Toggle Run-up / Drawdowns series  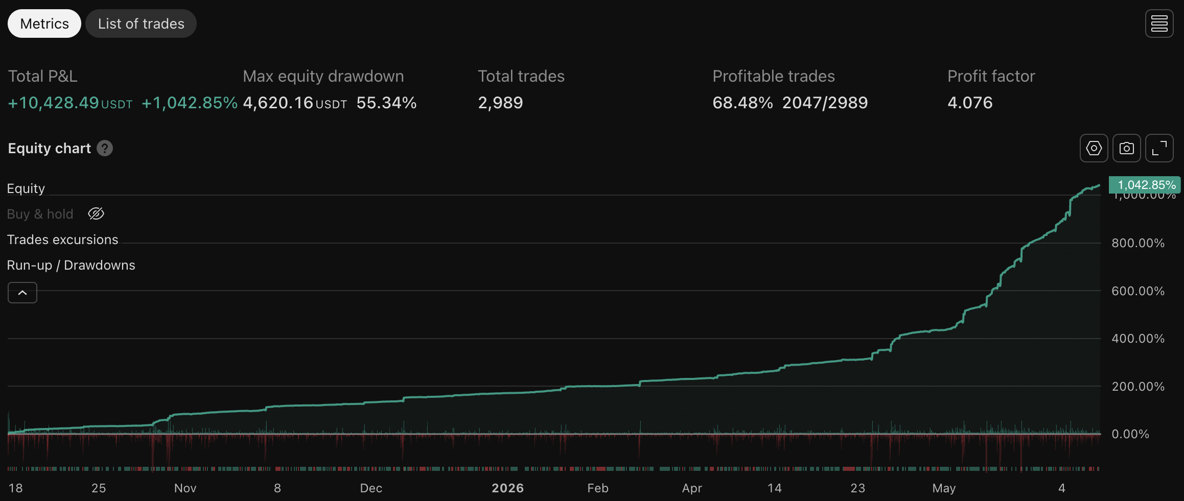pyautogui.click(x=71, y=265)
